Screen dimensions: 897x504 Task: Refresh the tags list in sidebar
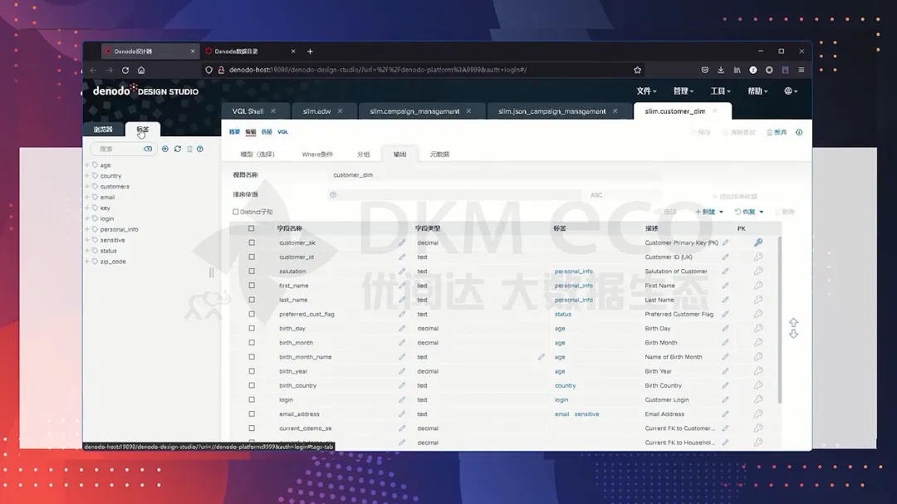[x=177, y=149]
